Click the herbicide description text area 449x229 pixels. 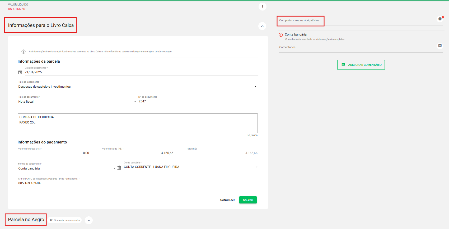(138, 123)
